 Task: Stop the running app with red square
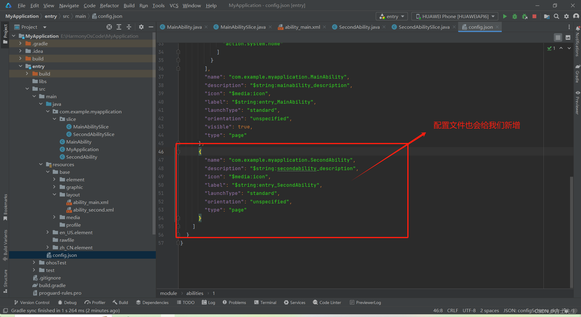[x=534, y=16]
